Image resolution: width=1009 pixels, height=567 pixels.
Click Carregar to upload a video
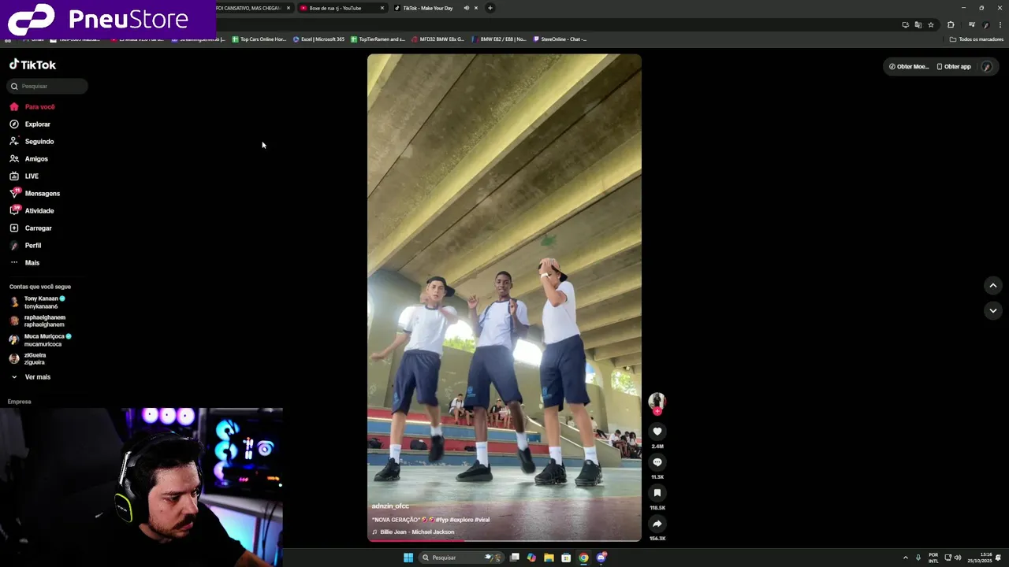(x=31, y=228)
